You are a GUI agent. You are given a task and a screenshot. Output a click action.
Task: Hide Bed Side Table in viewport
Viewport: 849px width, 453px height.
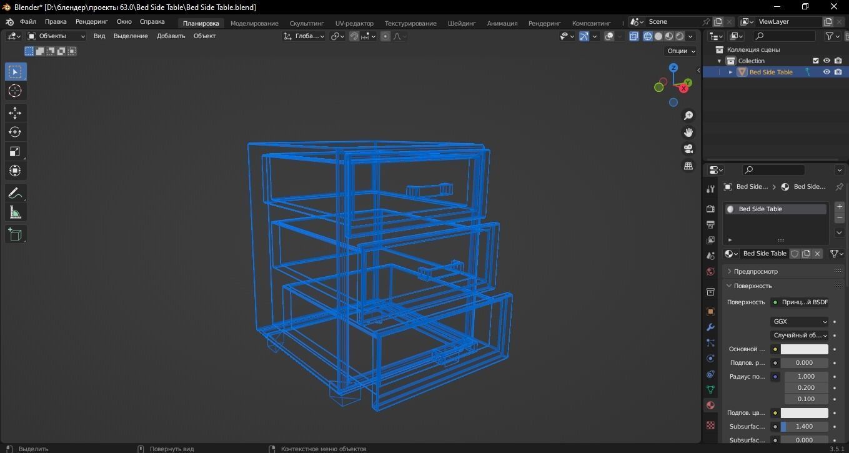pos(827,72)
